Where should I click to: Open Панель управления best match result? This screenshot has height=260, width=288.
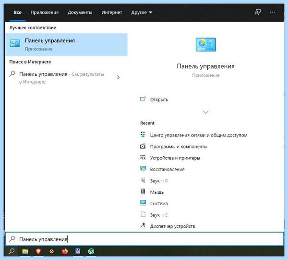66,44
